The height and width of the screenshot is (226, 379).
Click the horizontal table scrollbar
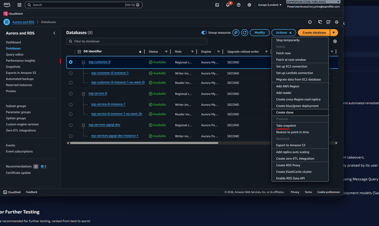pos(144,143)
